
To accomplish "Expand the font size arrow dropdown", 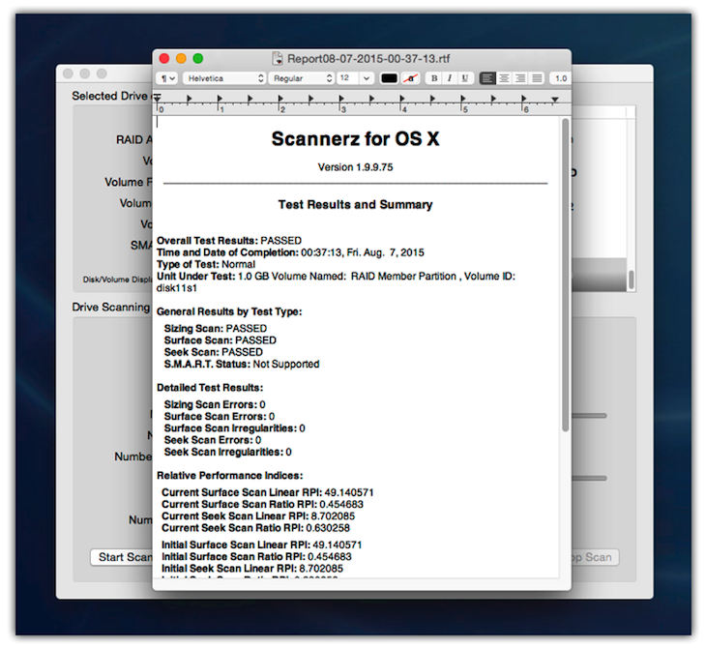I will 367,78.
